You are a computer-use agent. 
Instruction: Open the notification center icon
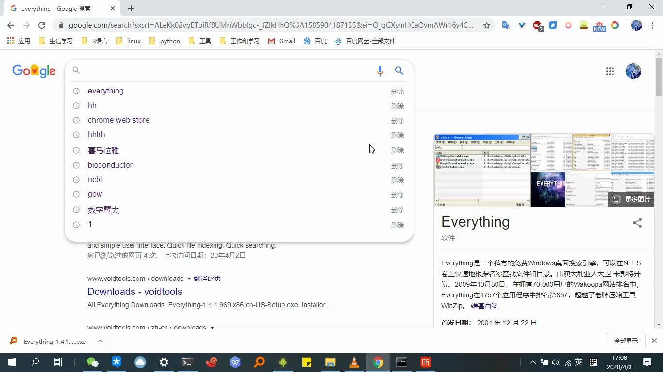pyautogui.click(x=646, y=362)
